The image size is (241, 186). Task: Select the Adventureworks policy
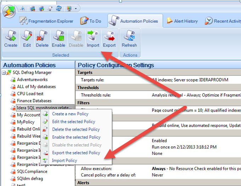(x=32, y=79)
